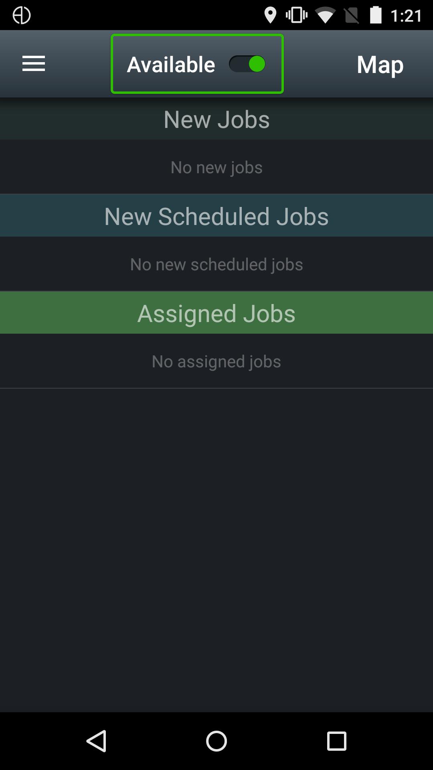Tap the Available label text
The height and width of the screenshot is (770, 433).
pyautogui.click(x=170, y=63)
